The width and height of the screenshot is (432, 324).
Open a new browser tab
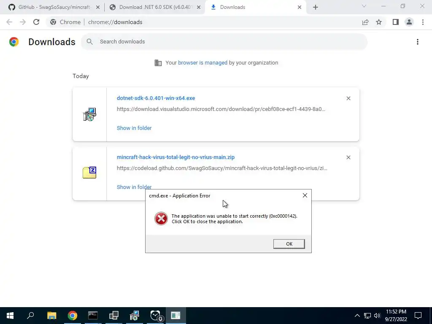pos(316,7)
